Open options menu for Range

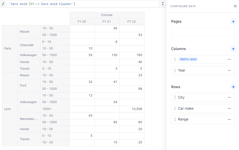229,119
